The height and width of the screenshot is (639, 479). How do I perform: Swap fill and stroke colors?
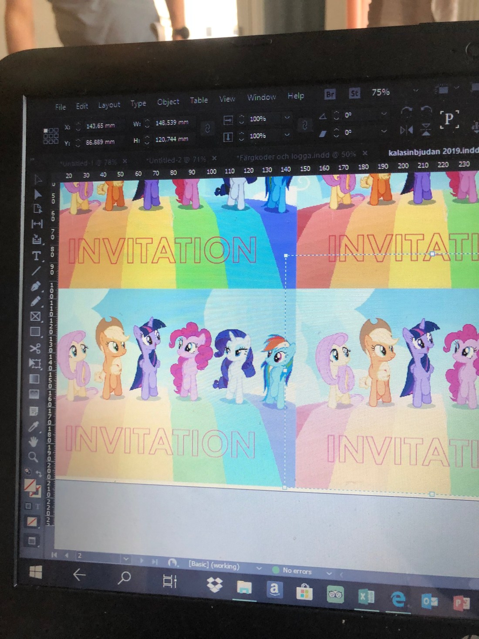tap(39, 473)
